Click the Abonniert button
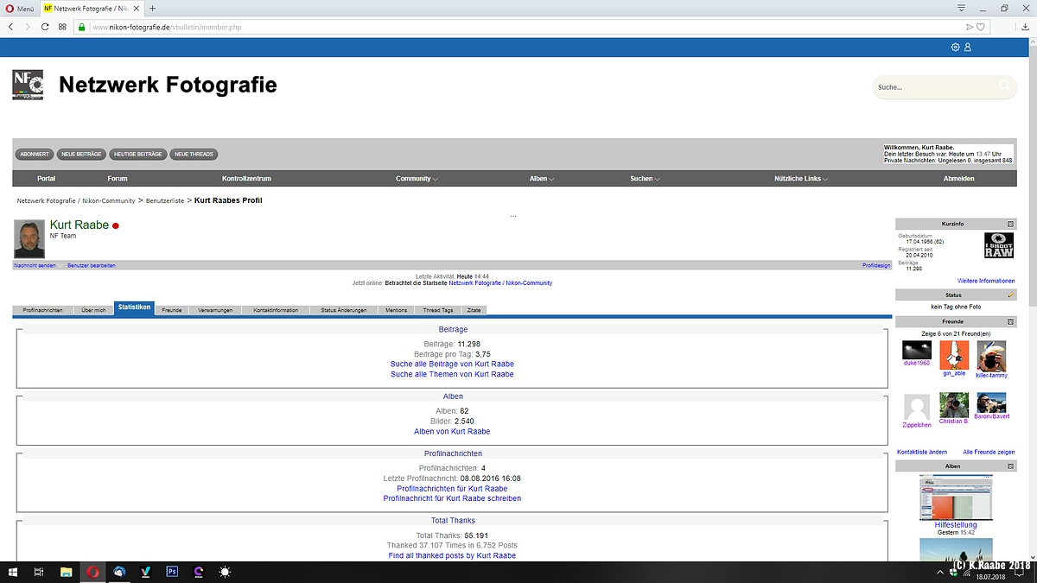1037x583 pixels. 35,154
